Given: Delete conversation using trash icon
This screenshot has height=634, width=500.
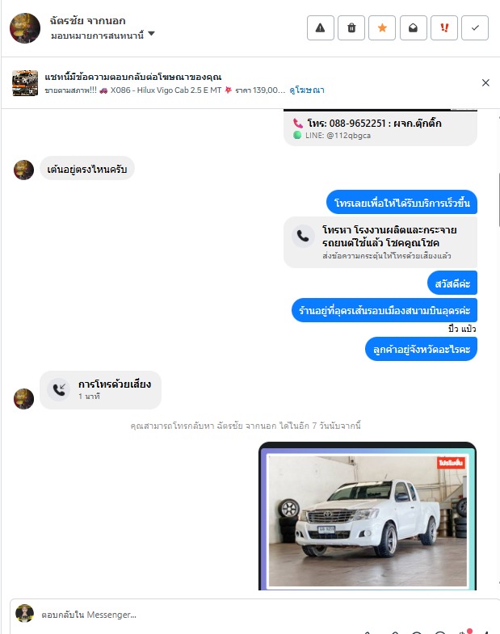Looking at the screenshot, I should [x=351, y=28].
